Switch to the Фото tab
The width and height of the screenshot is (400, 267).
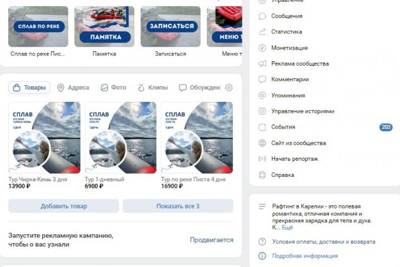[x=113, y=88]
